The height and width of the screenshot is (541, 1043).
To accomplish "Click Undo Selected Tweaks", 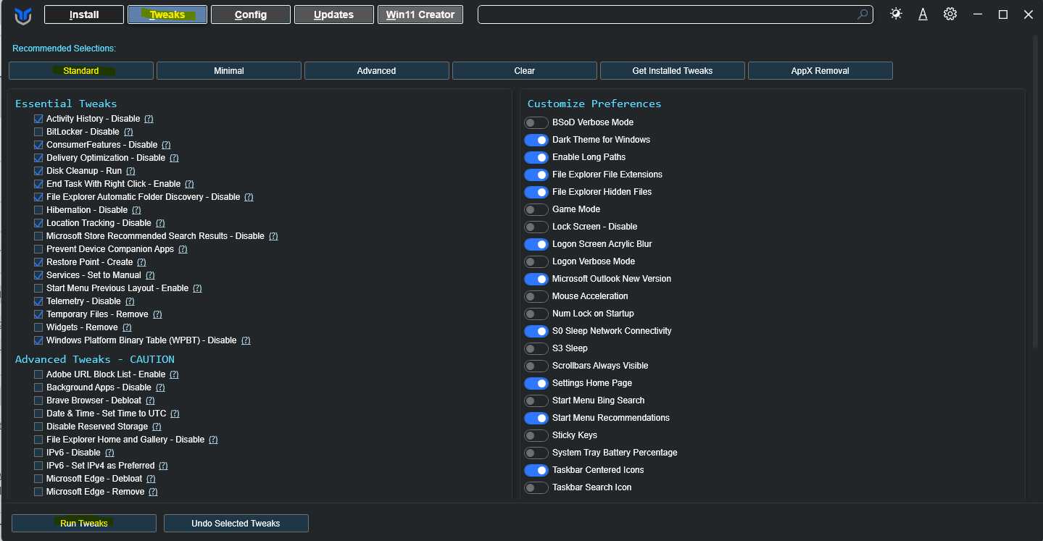I will coord(236,523).
